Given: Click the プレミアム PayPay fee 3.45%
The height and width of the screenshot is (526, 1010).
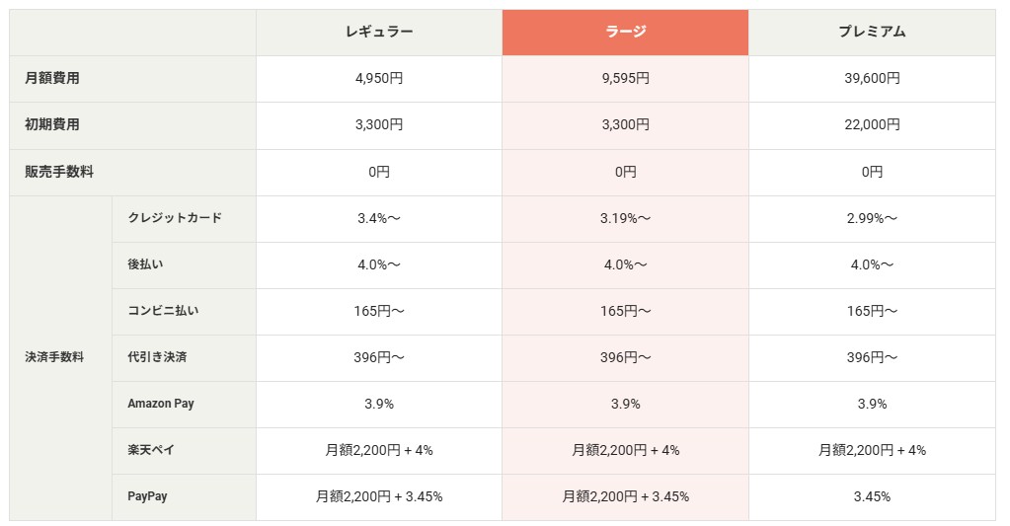Looking at the screenshot, I should coord(872,496).
